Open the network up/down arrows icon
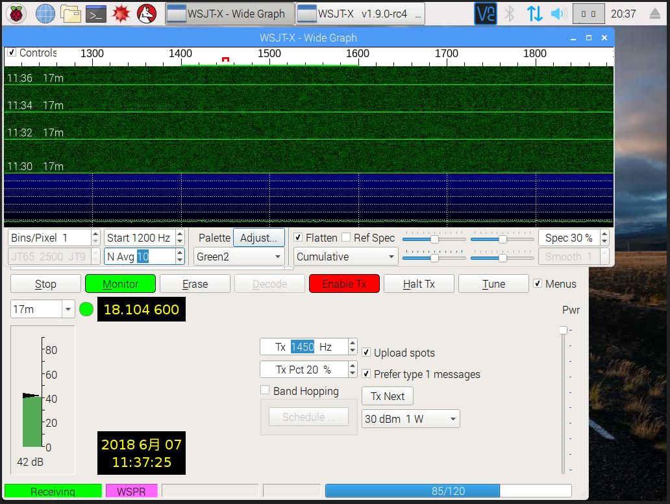 pyautogui.click(x=534, y=14)
